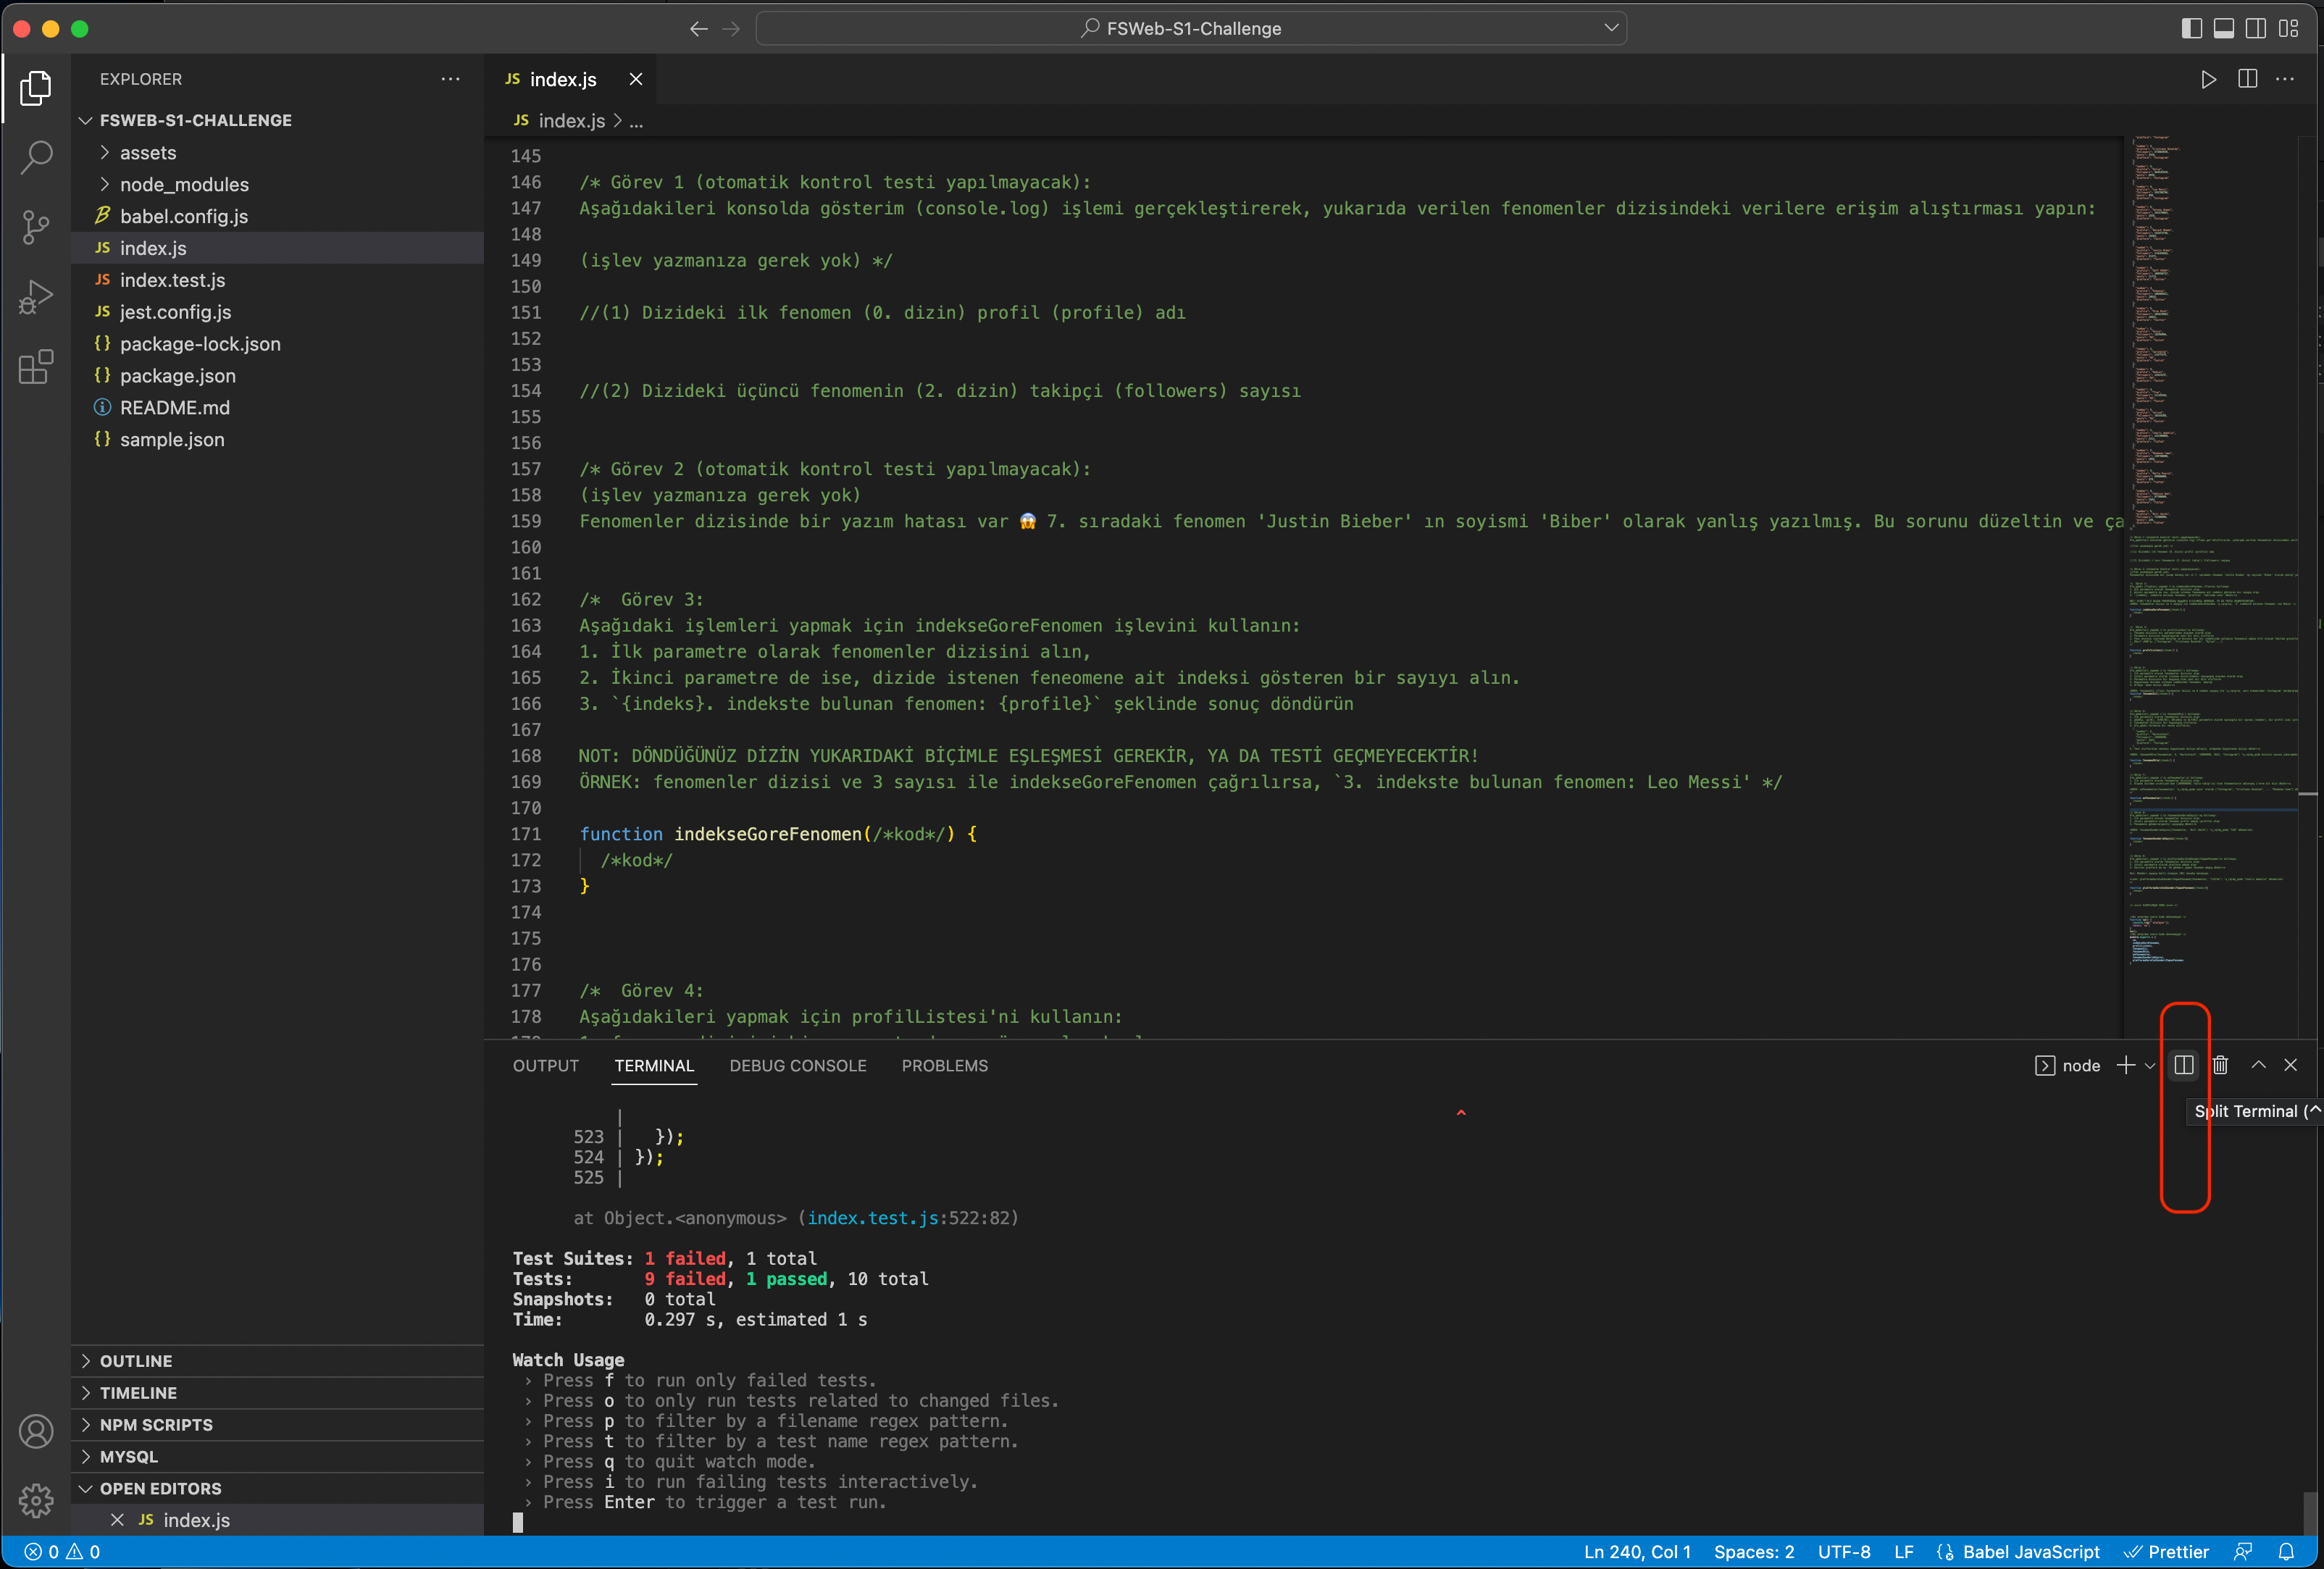
Task: Run the file with play icon
Action: 2208,79
